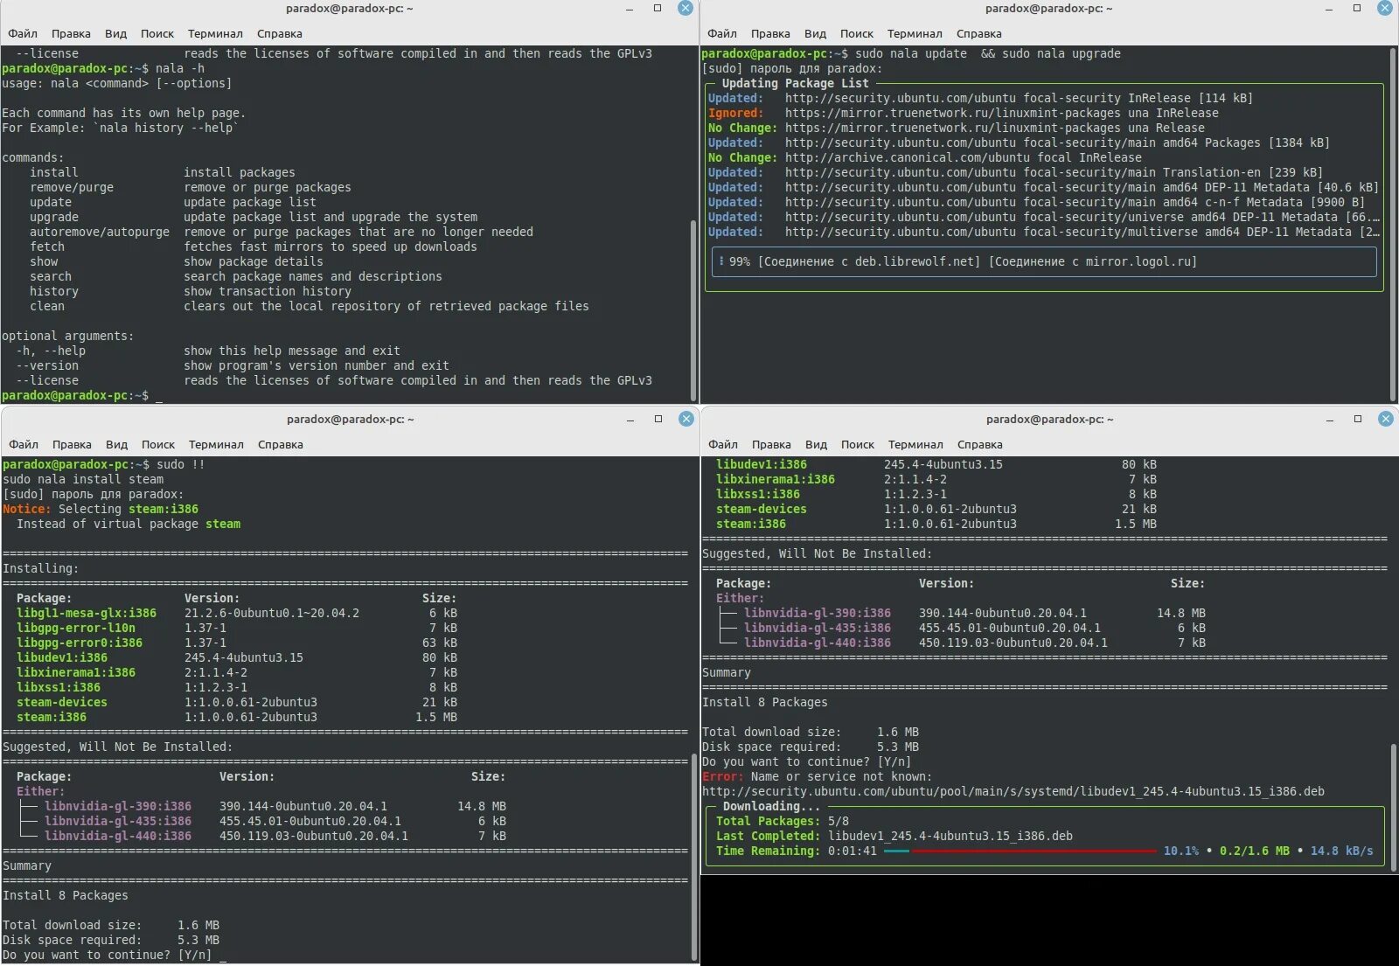Open Вид menu in nala update terminal
Viewport: 1399px width, 966px height.
coord(815,33)
